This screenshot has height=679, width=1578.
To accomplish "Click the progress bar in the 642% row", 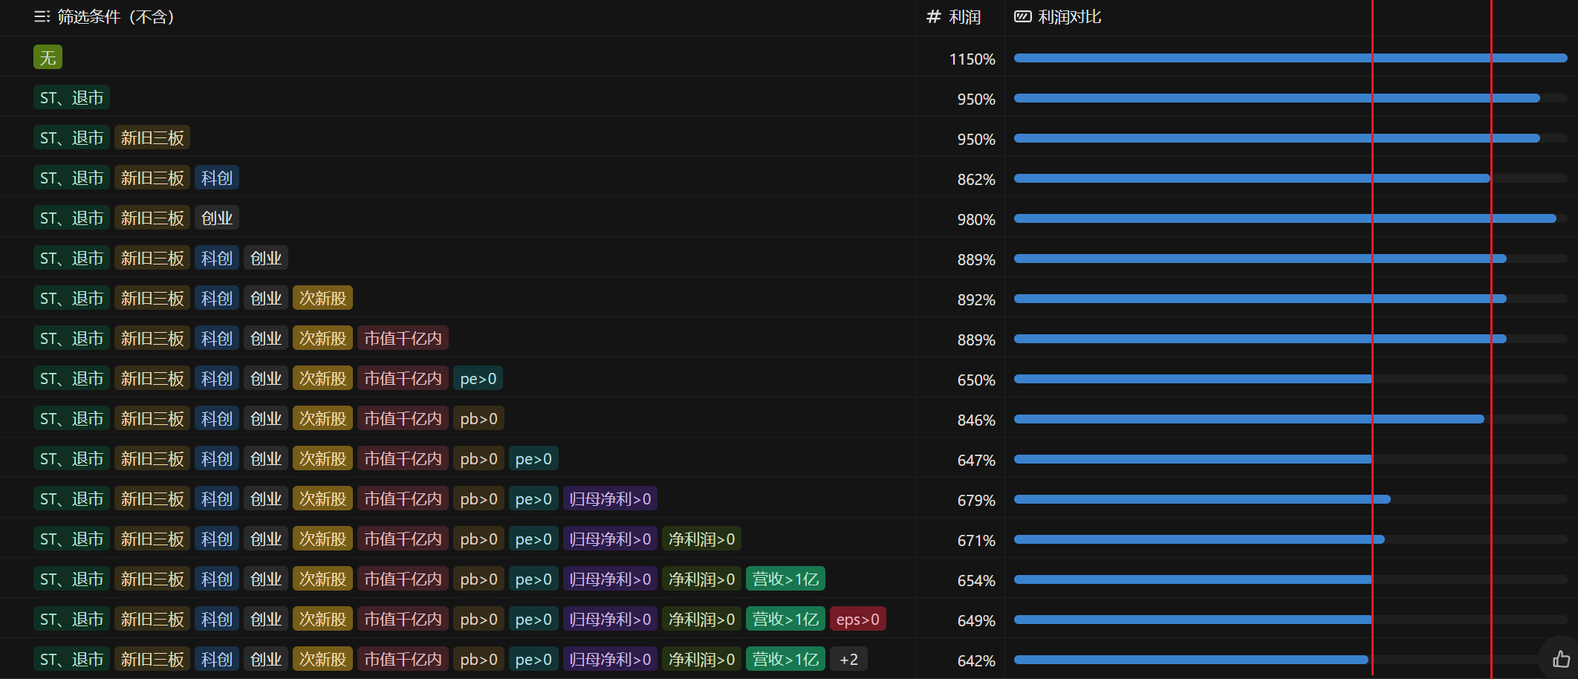I will (x=1191, y=660).
